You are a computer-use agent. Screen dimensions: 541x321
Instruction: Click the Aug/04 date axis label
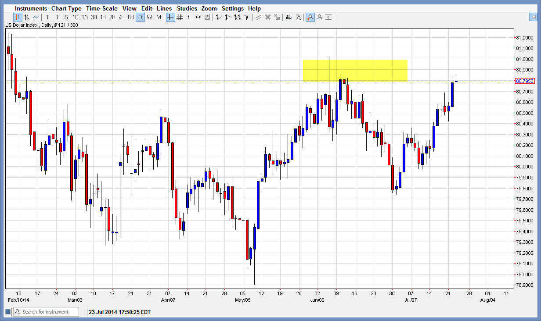[x=488, y=300]
